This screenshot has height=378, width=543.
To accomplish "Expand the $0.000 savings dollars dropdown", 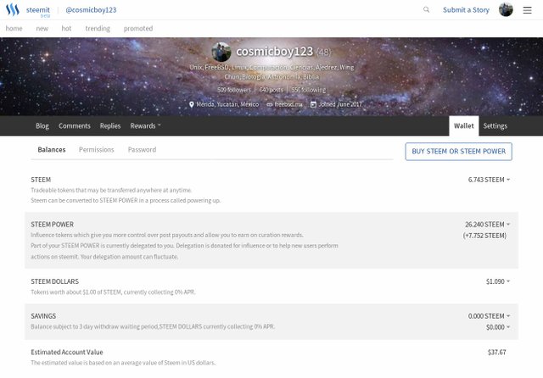I will (498, 327).
